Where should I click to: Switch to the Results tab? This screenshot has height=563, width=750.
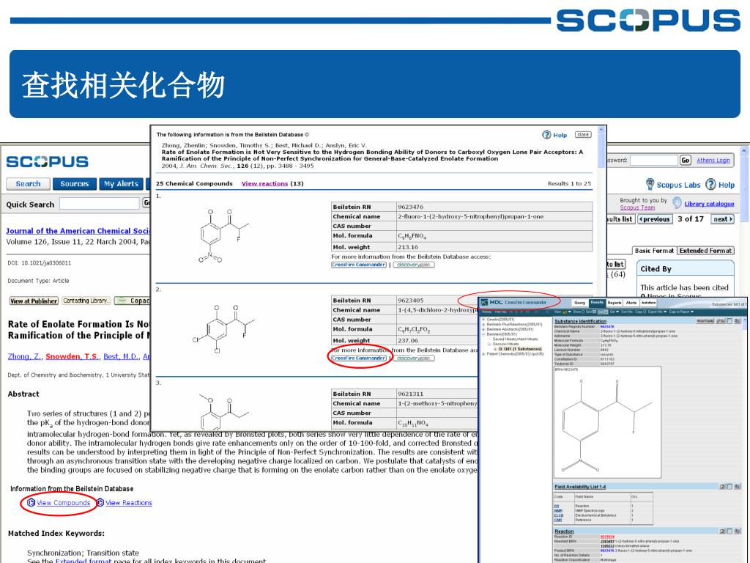[597, 303]
